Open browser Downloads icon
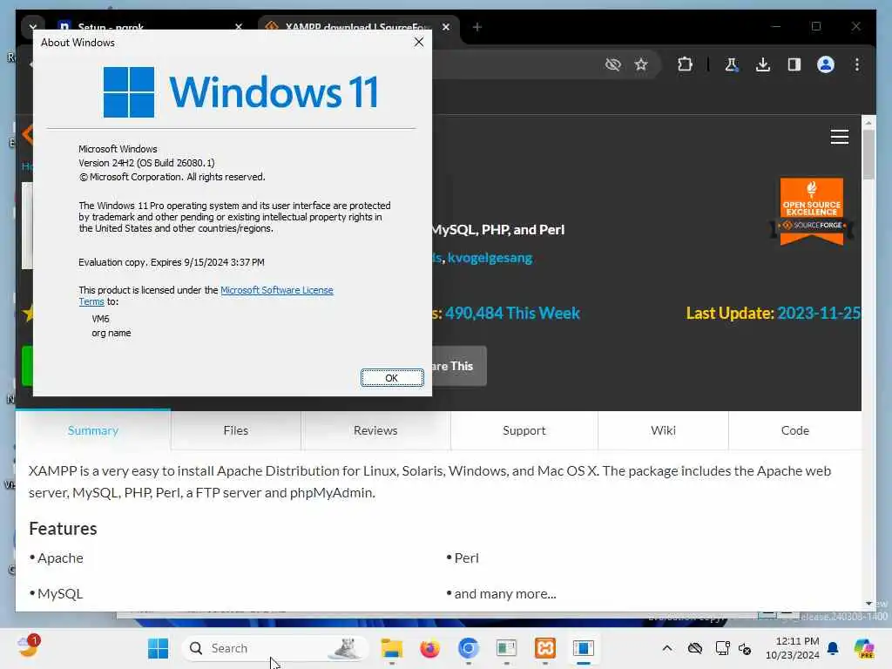The height and width of the screenshot is (669, 892). pyautogui.click(x=763, y=64)
